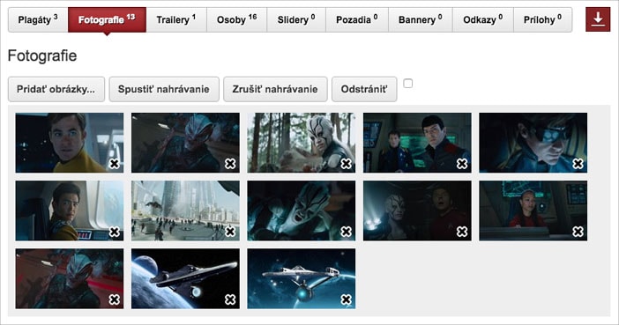
Task: Delete the front-facing starship photo via X
Action: [x=346, y=299]
